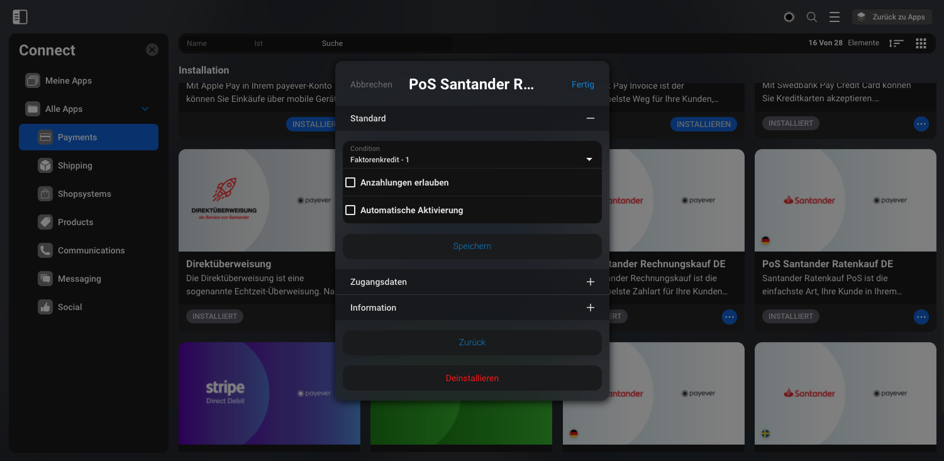This screenshot has height=461, width=944.
Task: Select Messaging in sidebar
Action: (79, 279)
